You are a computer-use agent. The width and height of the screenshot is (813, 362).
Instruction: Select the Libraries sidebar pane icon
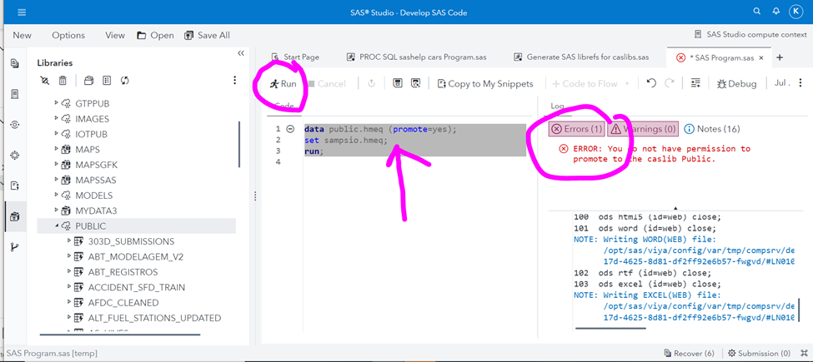point(14,216)
